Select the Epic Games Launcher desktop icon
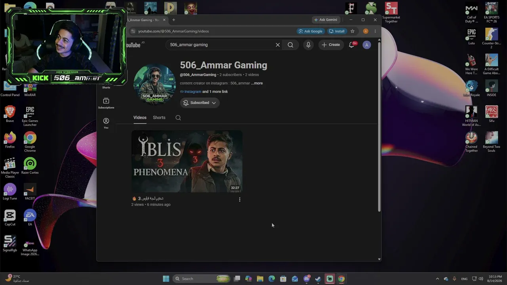The height and width of the screenshot is (285, 507). coord(30,116)
